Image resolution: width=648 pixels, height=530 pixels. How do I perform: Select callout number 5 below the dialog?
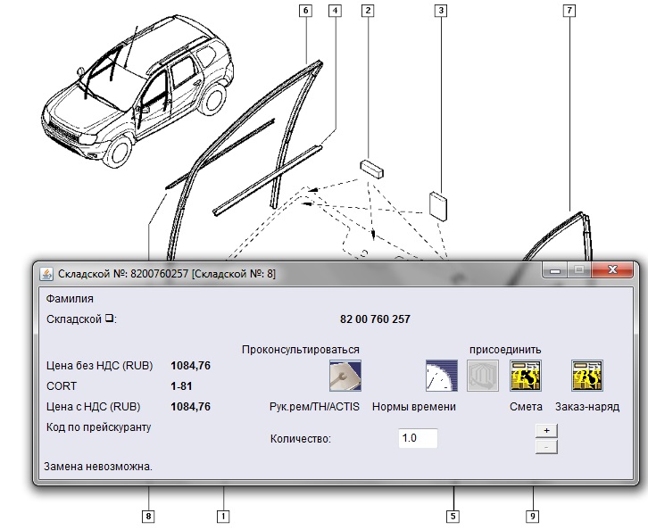453,516
